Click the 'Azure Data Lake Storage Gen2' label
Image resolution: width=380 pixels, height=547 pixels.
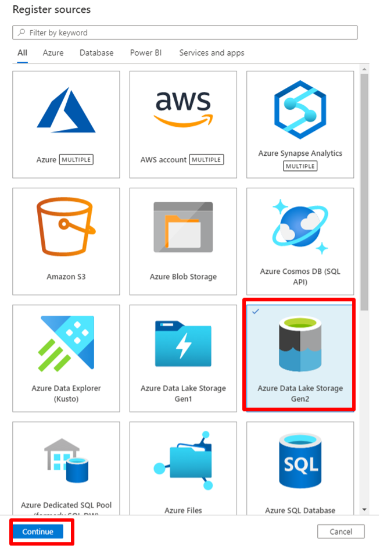300,393
